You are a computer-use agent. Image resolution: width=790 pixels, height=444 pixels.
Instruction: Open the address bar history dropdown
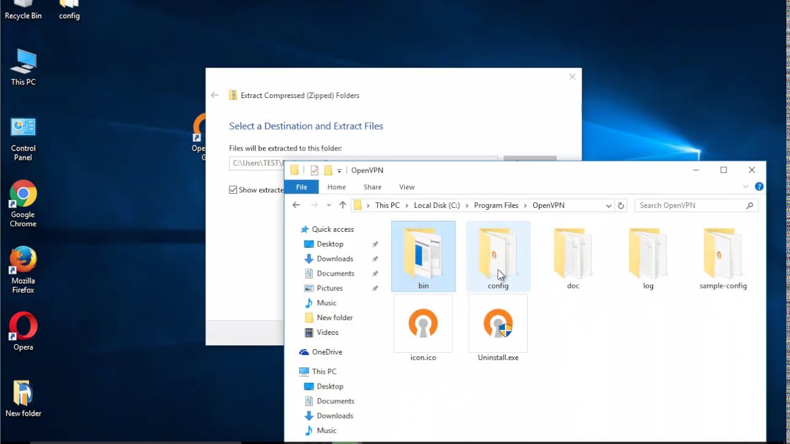point(609,205)
